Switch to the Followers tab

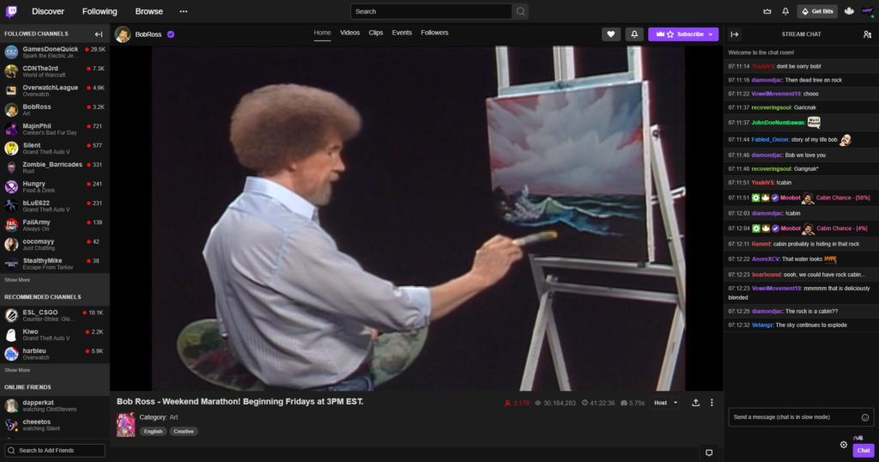point(435,33)
